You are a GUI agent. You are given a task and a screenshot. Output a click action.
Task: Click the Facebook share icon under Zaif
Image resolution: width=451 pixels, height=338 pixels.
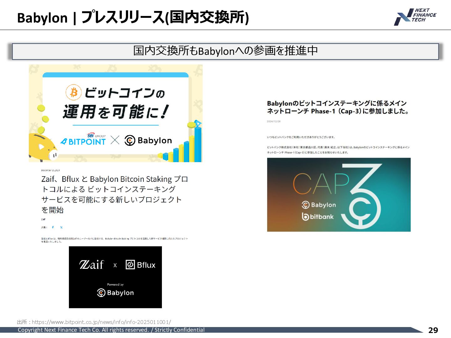[x=53, y=227]
